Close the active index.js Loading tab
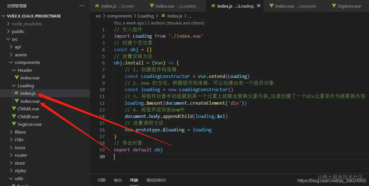369x186 pixels. pyautogui.click(x=258, y=6)
